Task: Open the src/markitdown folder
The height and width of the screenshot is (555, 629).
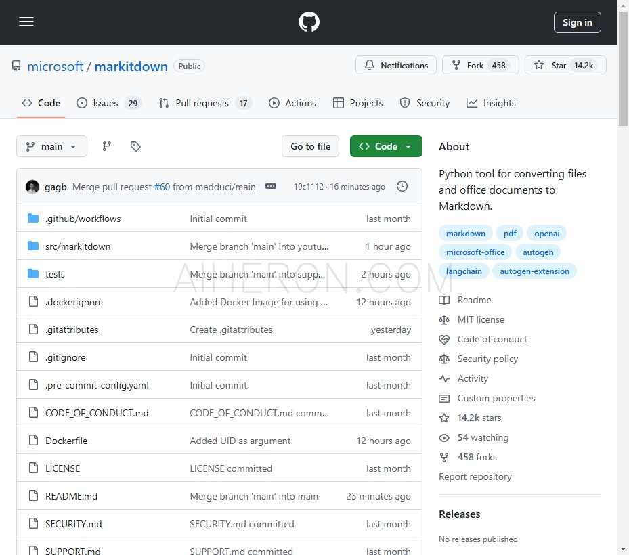Action: 78,246
